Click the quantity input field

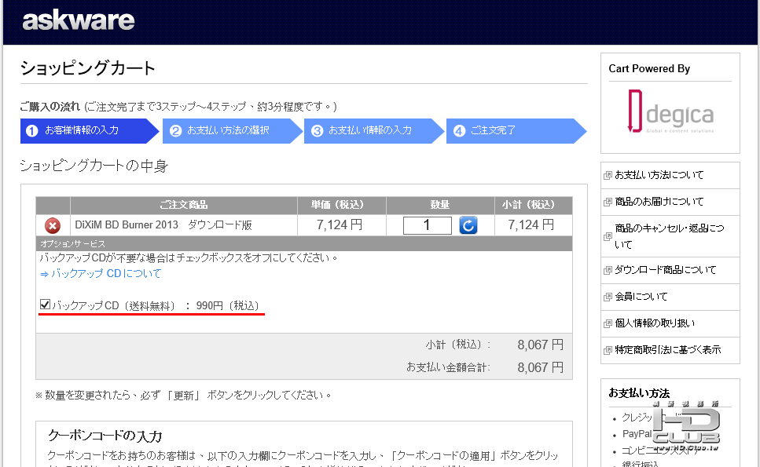coord(427,225)
